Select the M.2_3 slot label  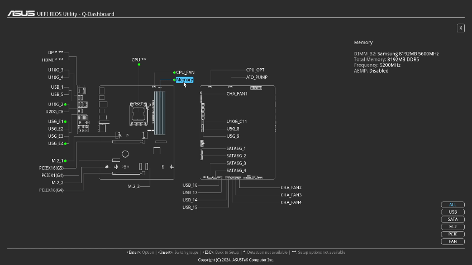(134, 186)
